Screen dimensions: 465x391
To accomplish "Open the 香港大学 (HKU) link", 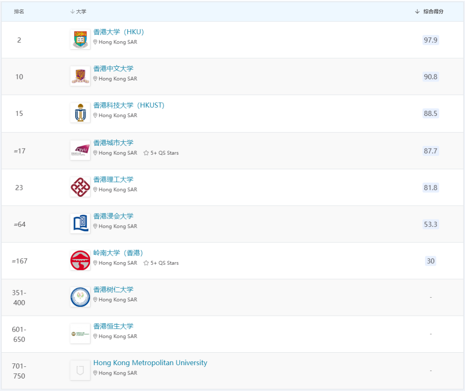I will coord(118,32).
